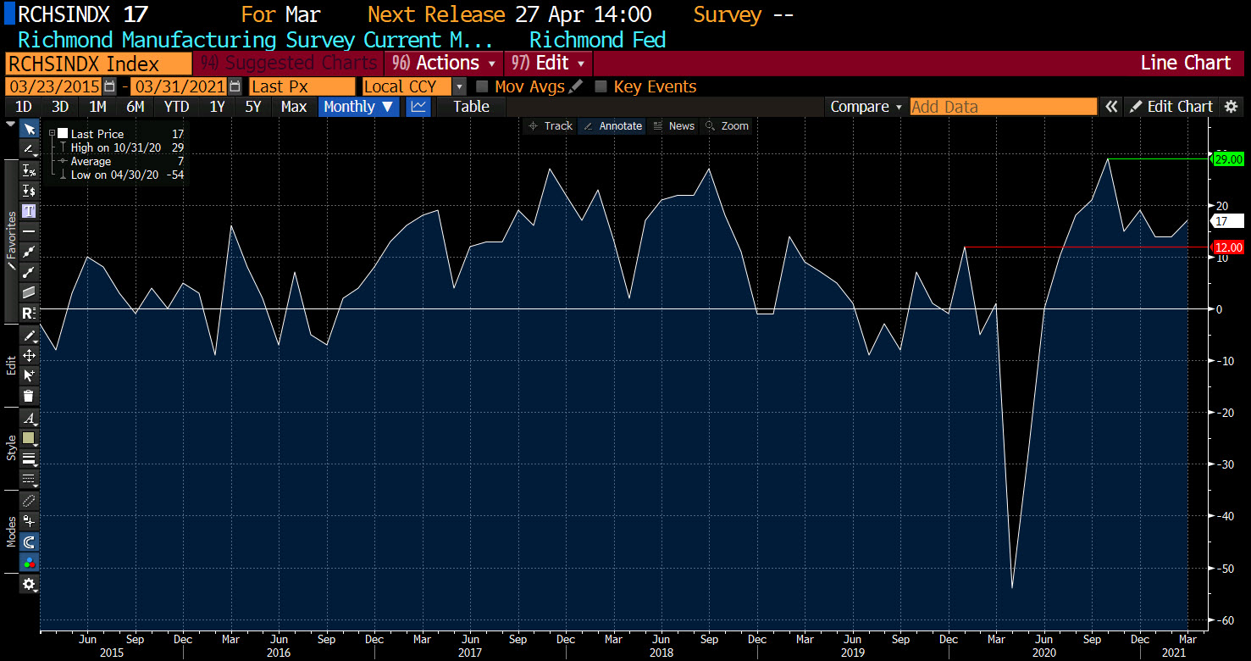Click the start date 03/23/2015 field

pyautogui.click(x=53, y=86)
